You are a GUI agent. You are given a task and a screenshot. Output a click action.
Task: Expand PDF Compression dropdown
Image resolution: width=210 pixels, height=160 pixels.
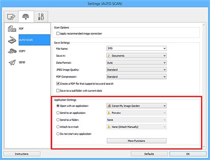tap(136, 77)
